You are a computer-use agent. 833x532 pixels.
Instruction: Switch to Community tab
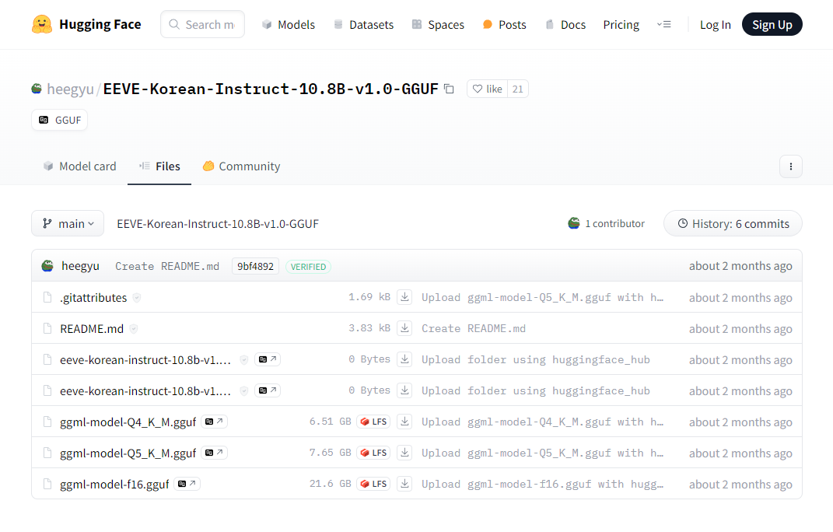click(x=241, y=166)
